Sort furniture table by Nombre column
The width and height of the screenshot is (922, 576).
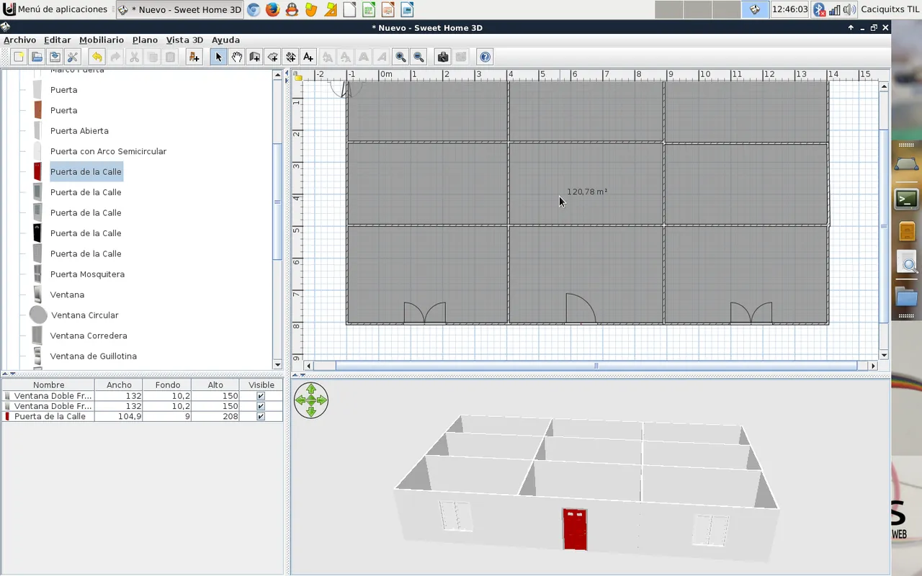[48, 385]
